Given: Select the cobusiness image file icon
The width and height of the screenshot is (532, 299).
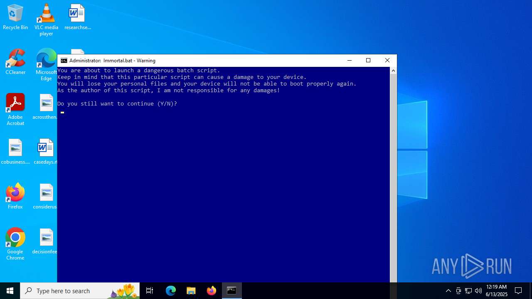Looking at the screenshot, I should pos(15,152).
